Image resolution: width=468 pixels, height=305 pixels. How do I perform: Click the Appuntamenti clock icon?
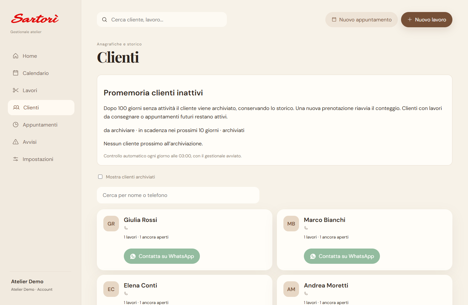pyautogui.click(x=16, y=125)
